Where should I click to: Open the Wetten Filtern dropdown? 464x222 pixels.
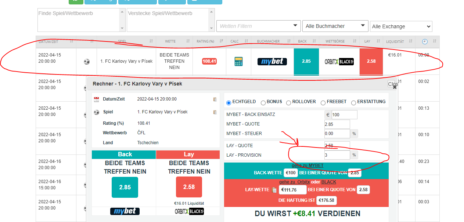[259, 26]
